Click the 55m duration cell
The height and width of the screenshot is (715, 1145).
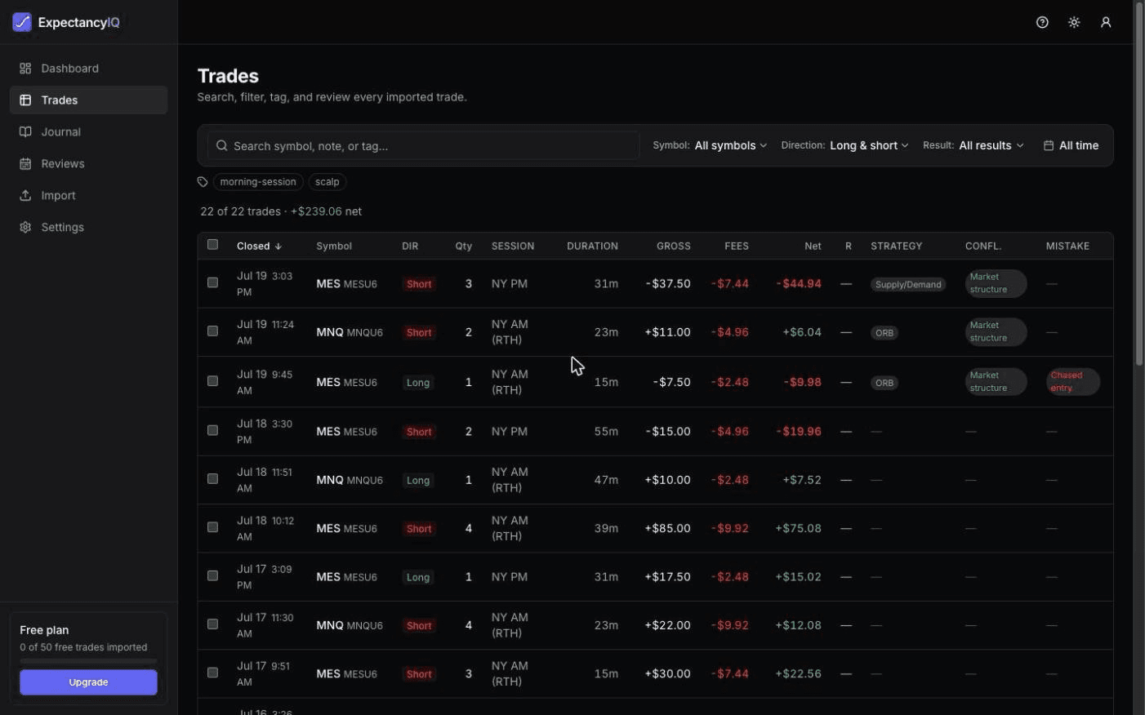[606, 432]
